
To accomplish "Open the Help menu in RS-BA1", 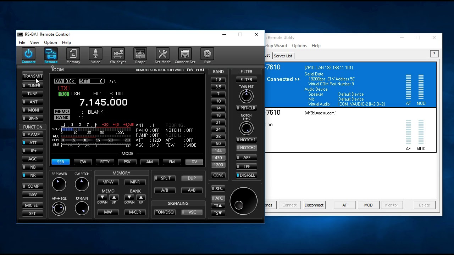I will pos(66,42).
